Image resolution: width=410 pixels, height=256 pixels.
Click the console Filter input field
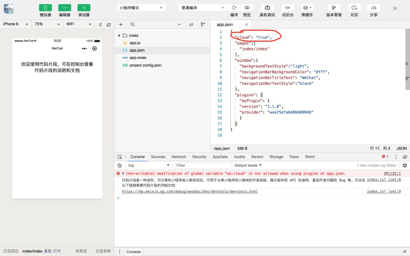click(203, 165)
